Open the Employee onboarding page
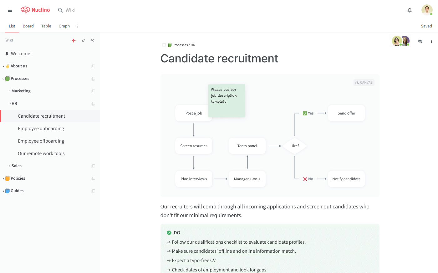Image resolution: width=438 pixels, height=273 pixels. pos(41,128)
